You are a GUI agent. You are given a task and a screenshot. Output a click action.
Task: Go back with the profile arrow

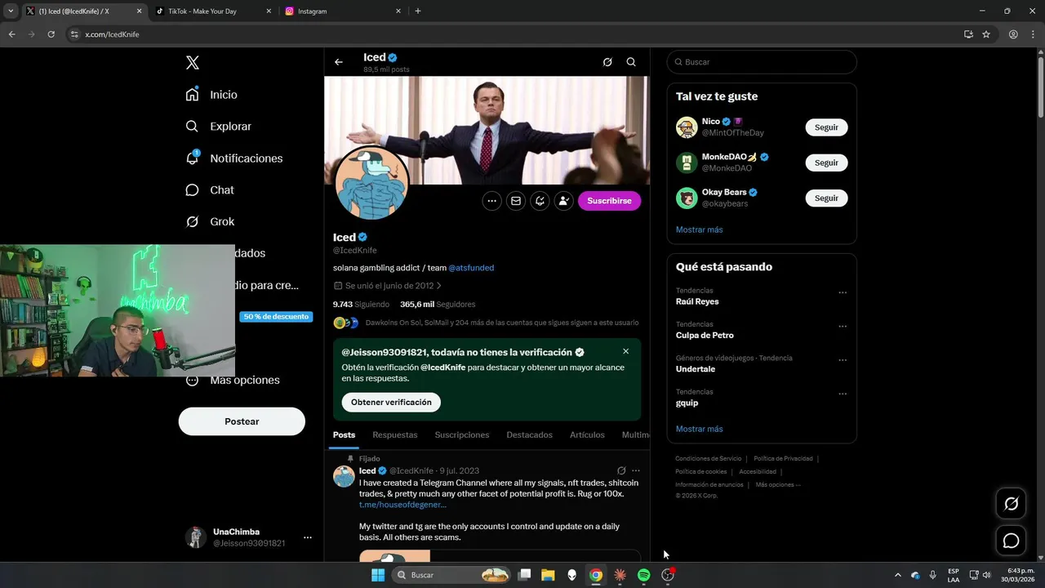[x=339, y=62]
